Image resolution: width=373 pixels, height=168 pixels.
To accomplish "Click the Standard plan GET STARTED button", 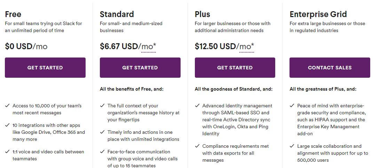I will point(140,67).
